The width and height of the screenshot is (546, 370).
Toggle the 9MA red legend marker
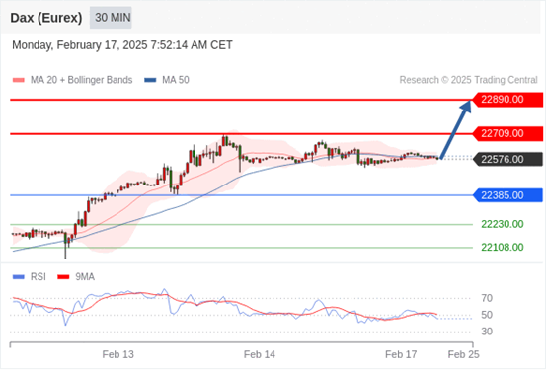tap(63, 277)
